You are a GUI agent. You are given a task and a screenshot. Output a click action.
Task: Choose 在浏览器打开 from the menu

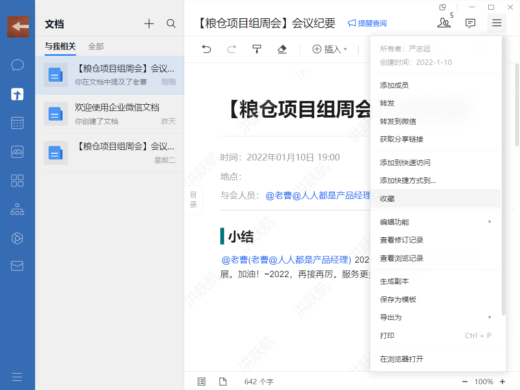(x=435, y=359)
